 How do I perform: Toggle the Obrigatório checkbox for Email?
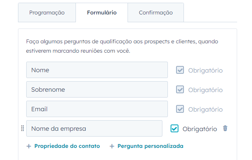point(180,109)
